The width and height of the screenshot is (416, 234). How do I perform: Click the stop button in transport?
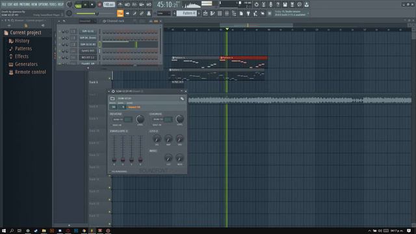(92, 5)
